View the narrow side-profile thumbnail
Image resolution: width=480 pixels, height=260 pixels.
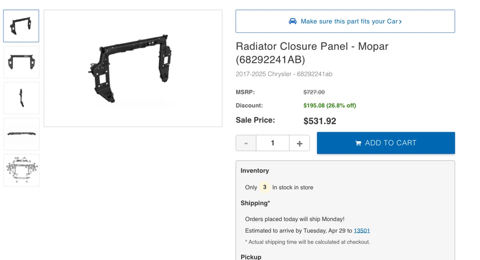21,98
